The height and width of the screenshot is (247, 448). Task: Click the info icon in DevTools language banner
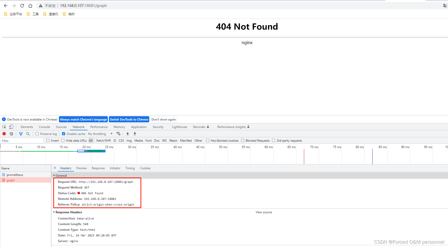tap(4, 120)
